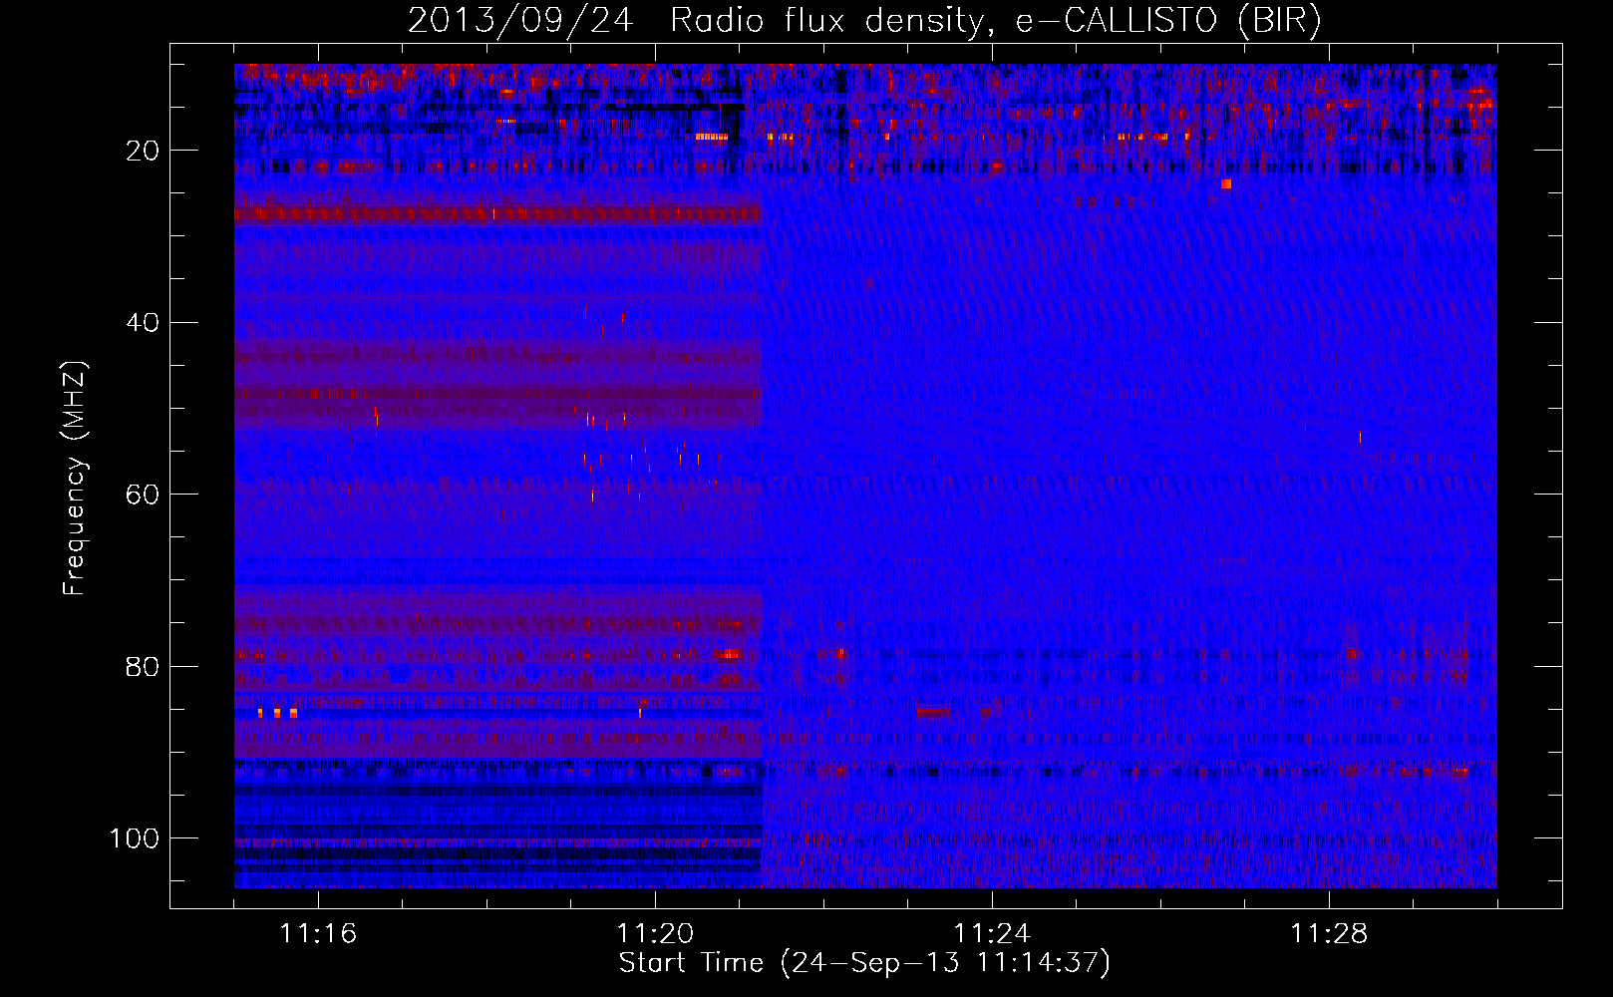This screenshot has height=997, width=1613.
Task: Click the 80 frequency tick label
Action: coord(143,666)
